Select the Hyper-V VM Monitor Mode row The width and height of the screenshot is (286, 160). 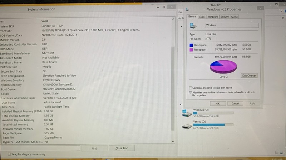click(x=86, y=142)
